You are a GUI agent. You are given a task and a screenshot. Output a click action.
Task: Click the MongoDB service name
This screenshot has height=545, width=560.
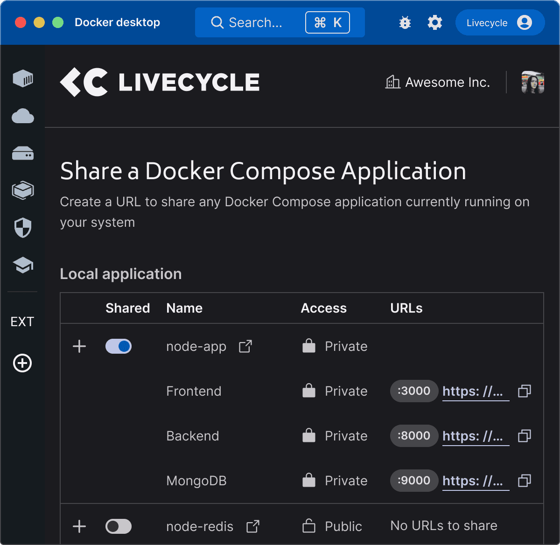point(196,481)
